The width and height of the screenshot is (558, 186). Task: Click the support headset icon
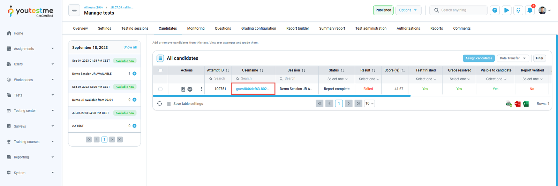tap(518, 10)
